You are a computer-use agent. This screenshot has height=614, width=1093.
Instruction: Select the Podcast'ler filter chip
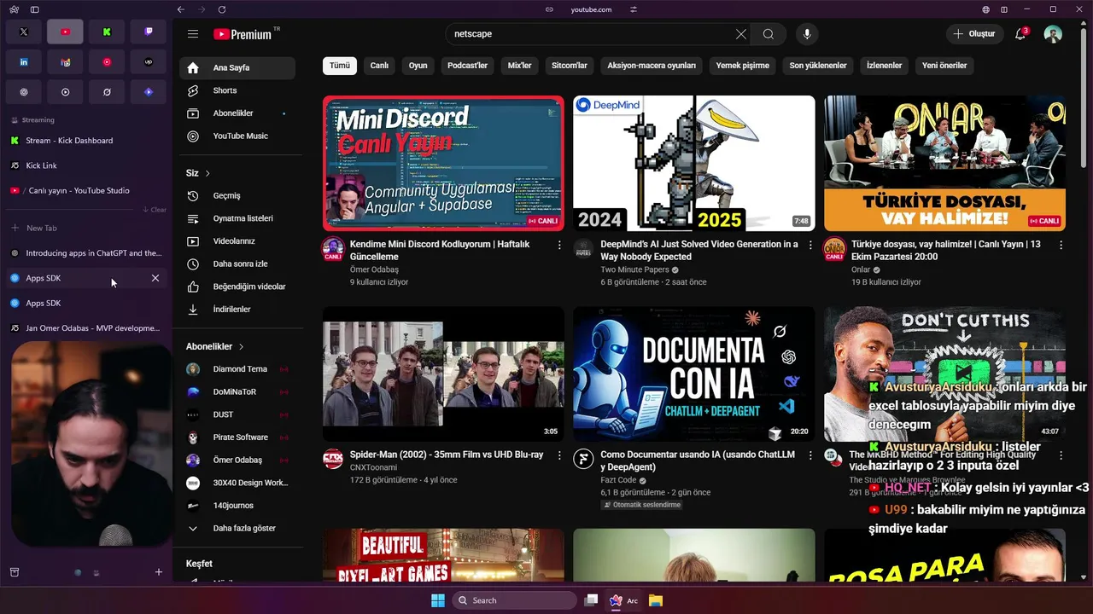(x=467, y=66)
